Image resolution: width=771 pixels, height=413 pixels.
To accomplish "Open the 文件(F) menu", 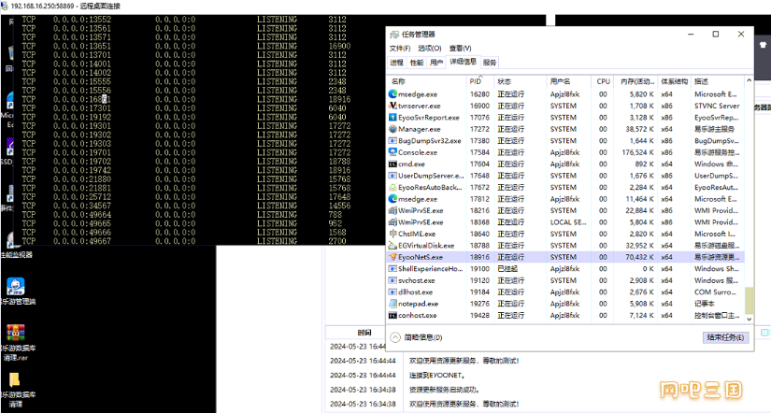I will [x=400, y=49].
